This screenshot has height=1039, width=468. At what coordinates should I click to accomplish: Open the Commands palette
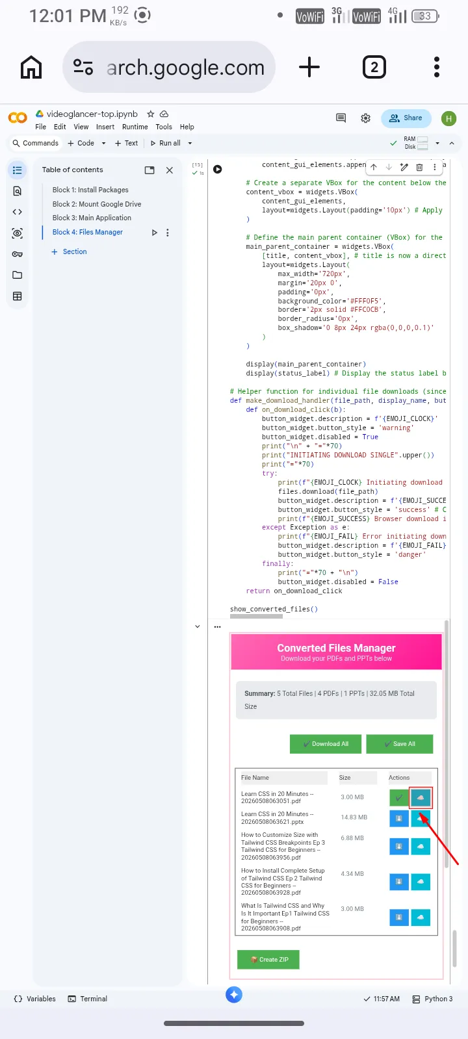coord(36,143)
